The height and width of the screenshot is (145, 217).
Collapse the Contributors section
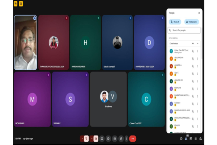point(197,43)
